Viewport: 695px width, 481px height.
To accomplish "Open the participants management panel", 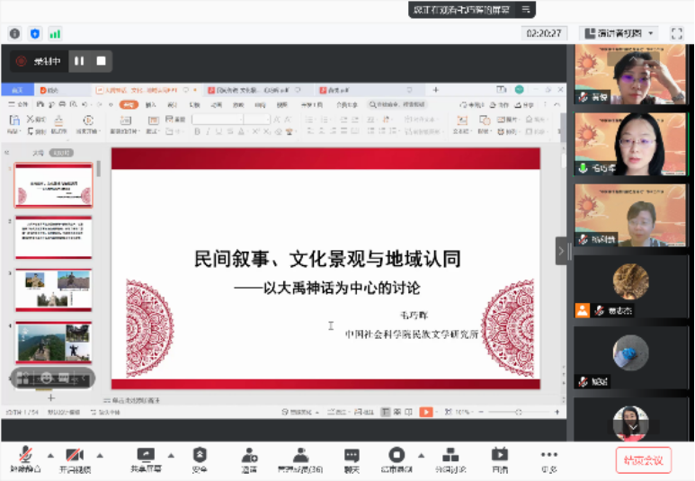I will point(299,456).
